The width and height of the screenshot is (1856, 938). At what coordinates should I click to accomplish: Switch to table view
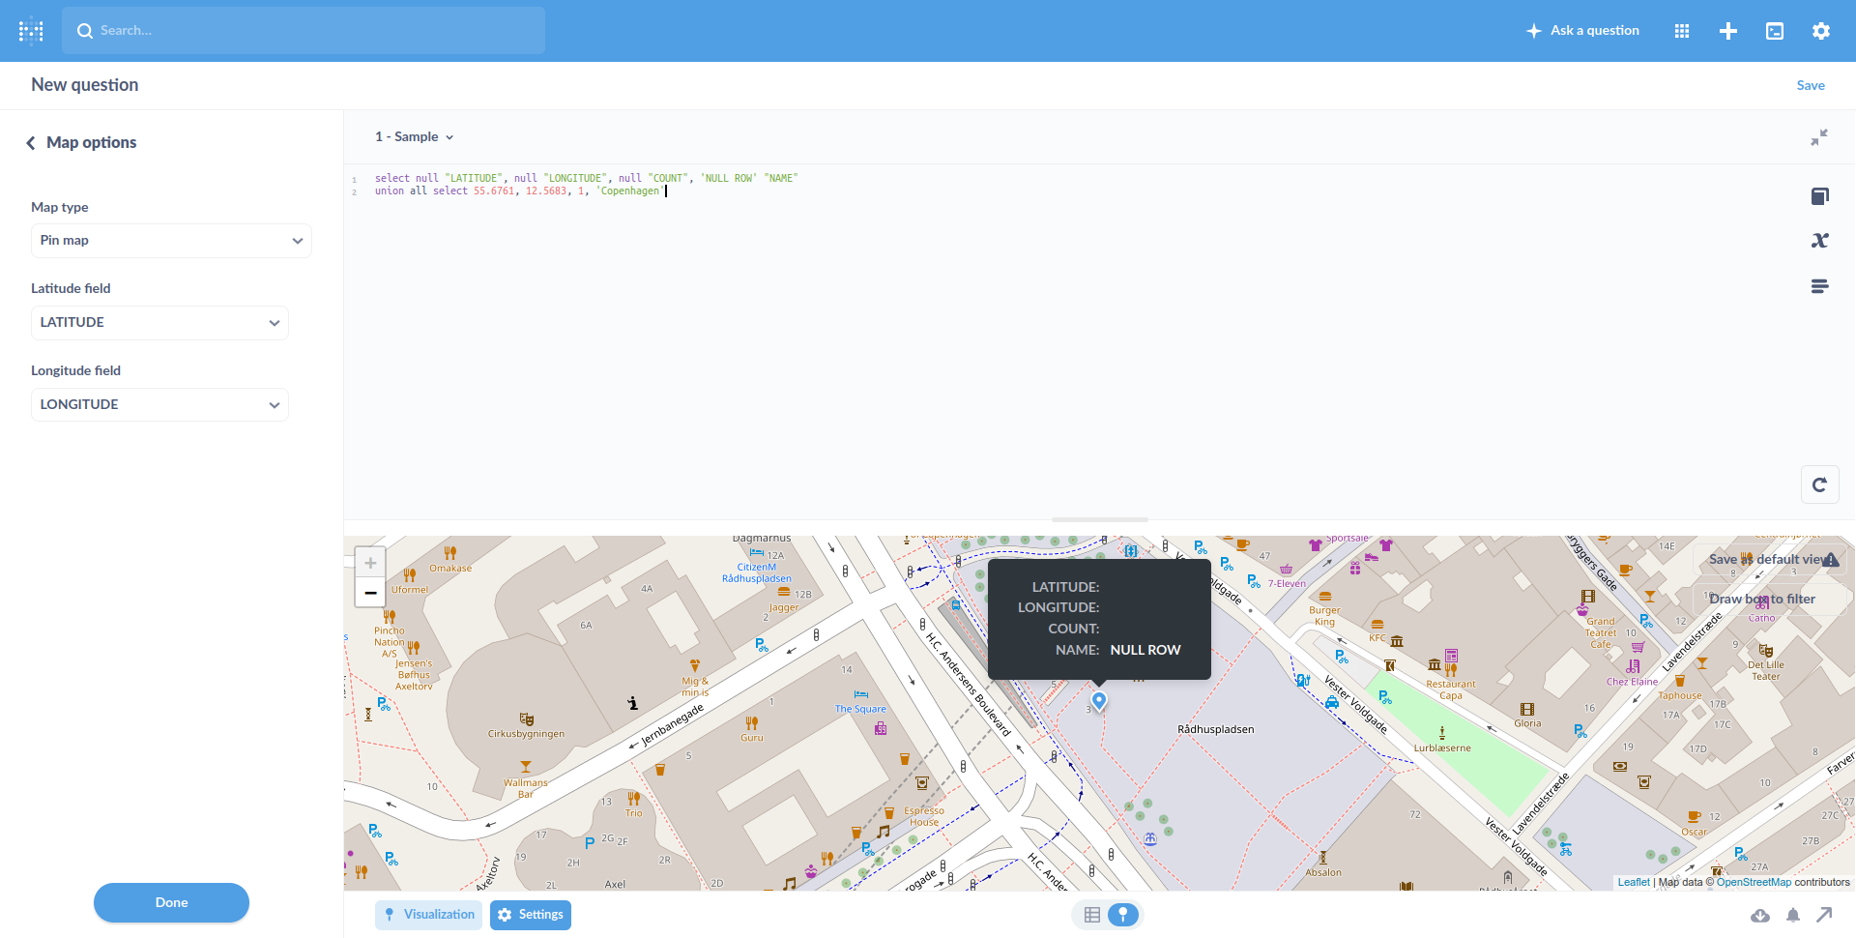pyautogui.click(x=1092, y=914)
